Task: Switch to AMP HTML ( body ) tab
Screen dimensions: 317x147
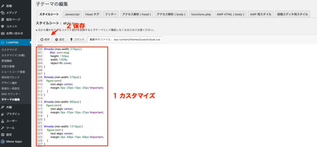Action: [230, 14]
